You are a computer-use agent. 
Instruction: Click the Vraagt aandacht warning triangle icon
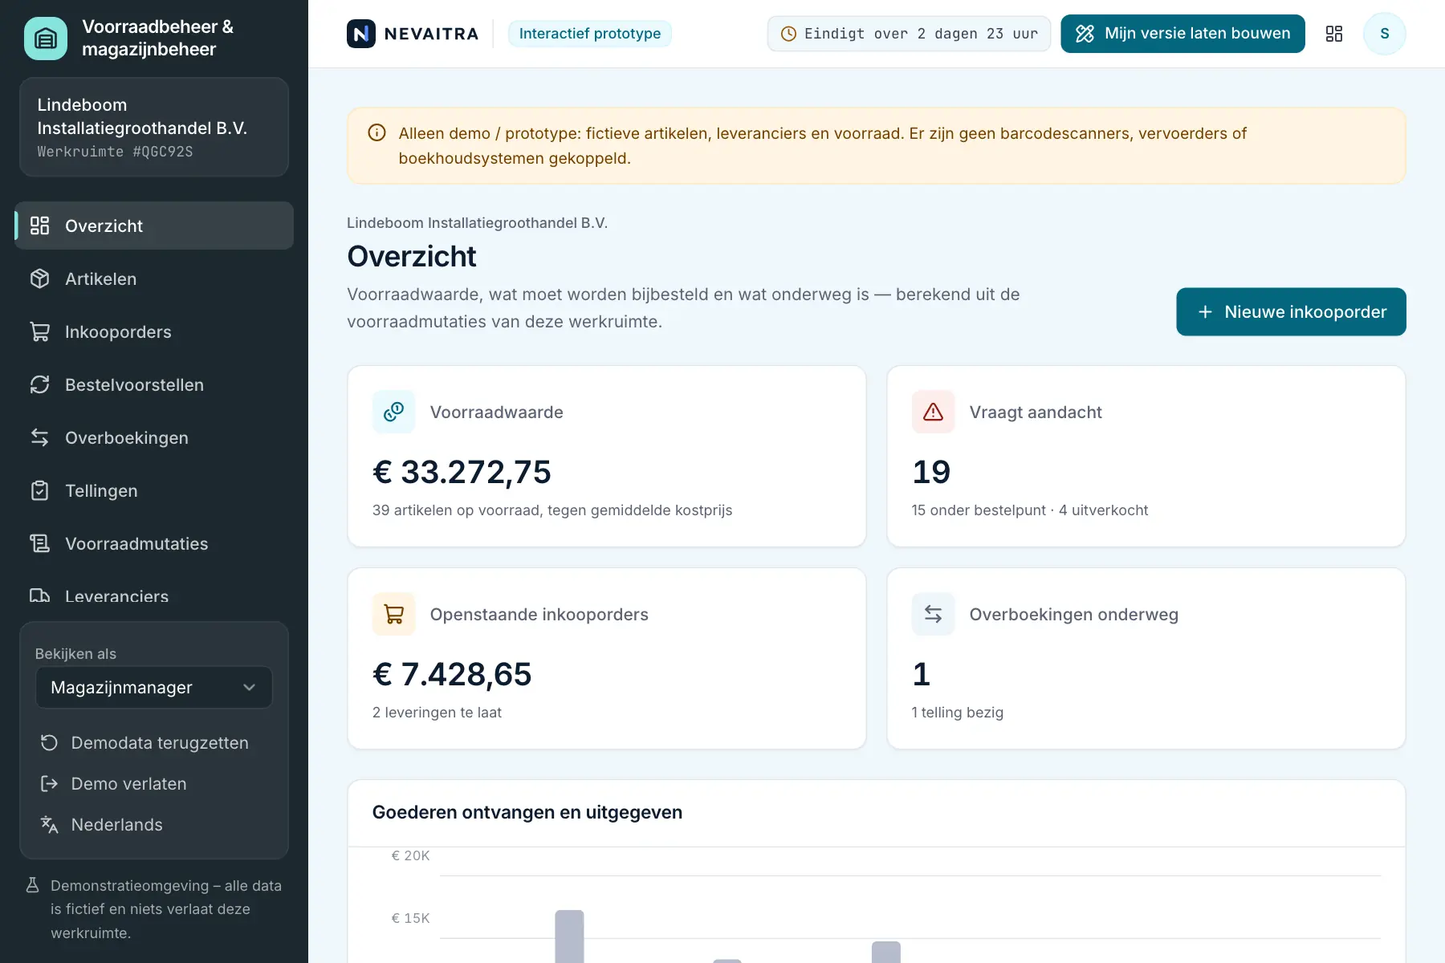pyautogui.click(x=933, y=412)
